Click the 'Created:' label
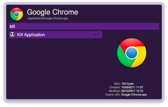Image resolution: width=168 pixels, height=107 pixels. (115, 87)
